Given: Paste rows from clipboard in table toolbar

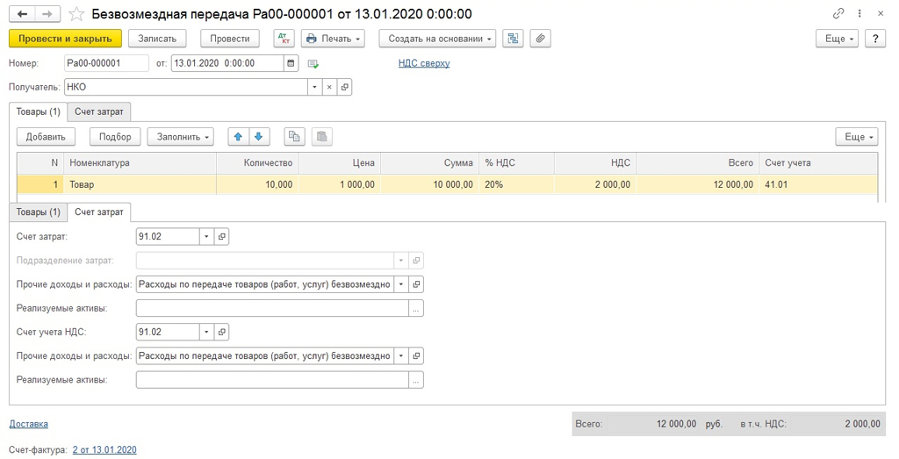Looking at the screenshot, I should (x=321, y=136).
